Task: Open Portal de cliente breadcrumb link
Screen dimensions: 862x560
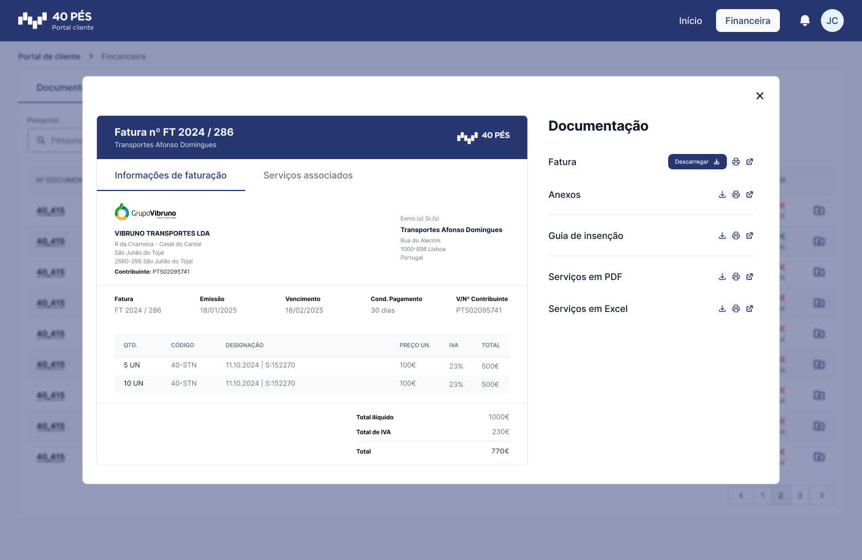Action: tap(49, 56)
